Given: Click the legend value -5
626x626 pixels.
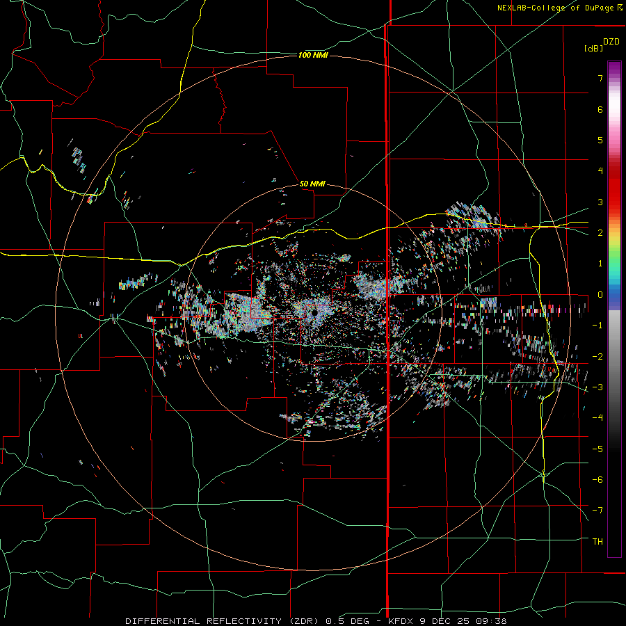Looking at the screenshot, I should pyautogui.click(x=597, y=449).
